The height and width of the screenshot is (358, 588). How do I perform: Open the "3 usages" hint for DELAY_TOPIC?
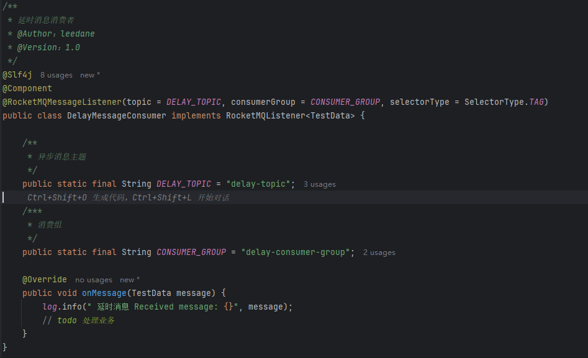tap(319, 184)
